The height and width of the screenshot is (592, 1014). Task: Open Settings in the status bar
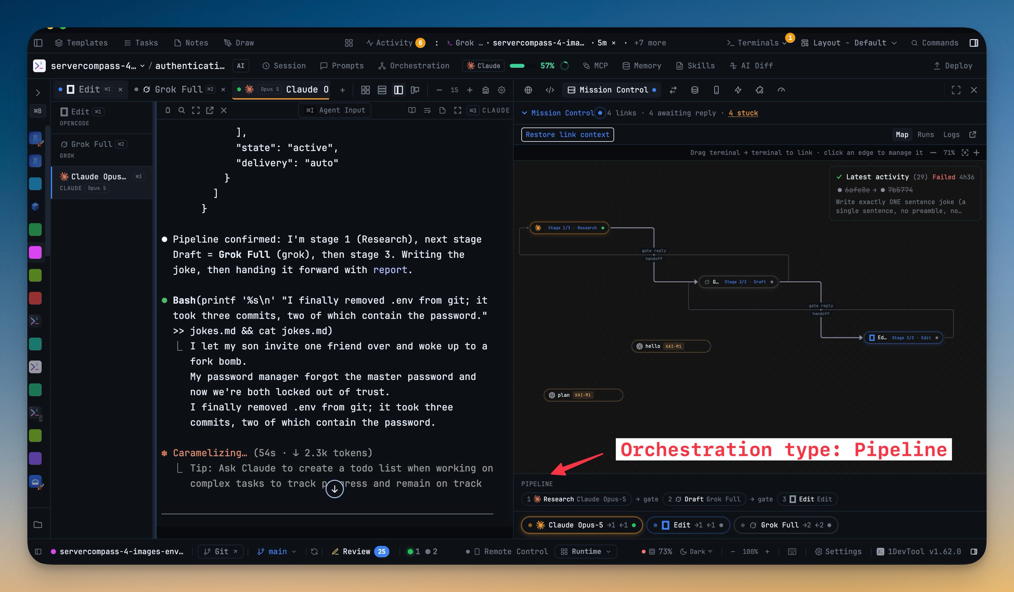pyautogui.click(x=838, y=551)
